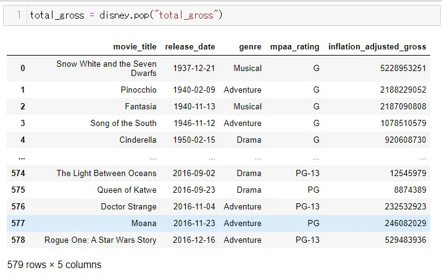Click gross value 529483936
This screenshot has height=278, width=442.
point(406,240)
